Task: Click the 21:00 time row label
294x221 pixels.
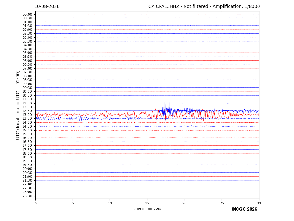Action: click(x=27, y=177)
